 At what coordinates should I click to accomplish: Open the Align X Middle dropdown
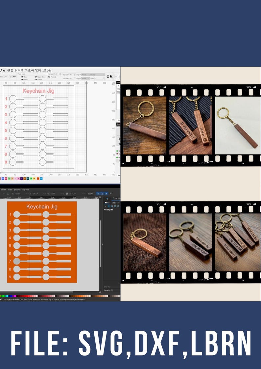(x=85, y=75)
